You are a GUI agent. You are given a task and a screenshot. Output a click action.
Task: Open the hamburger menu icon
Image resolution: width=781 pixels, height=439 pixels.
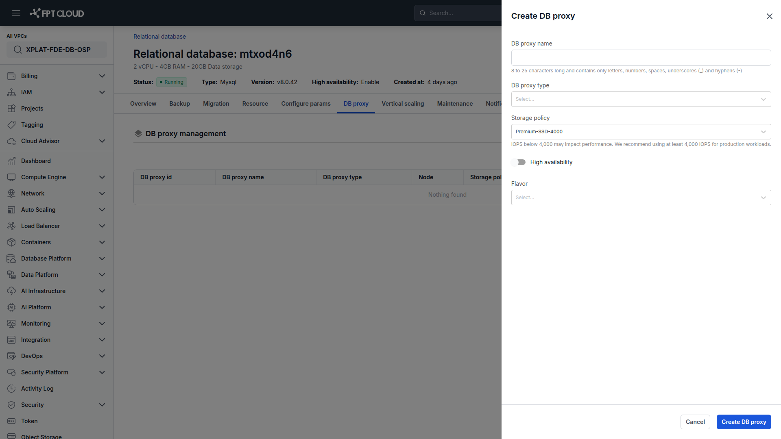pyautogui.click(x=16, y=13)
